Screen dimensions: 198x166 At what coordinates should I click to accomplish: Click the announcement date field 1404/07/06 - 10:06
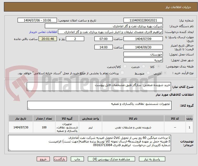tap(37, 20)
